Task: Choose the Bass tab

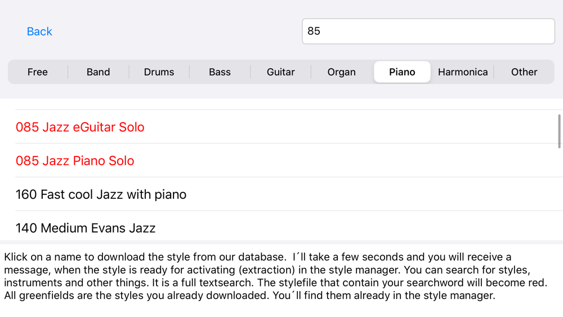Action: (x=220, y=72)
